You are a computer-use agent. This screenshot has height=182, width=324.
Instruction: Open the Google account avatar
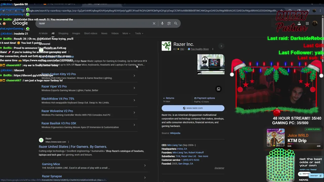tap(315, 24)
